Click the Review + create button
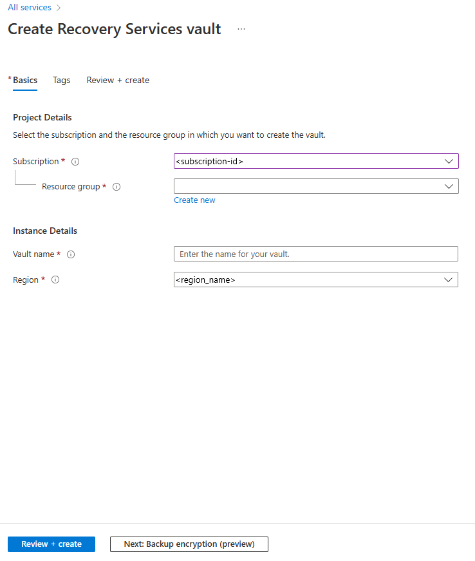Screen dimensions: 475x561 tap(51, 544)
